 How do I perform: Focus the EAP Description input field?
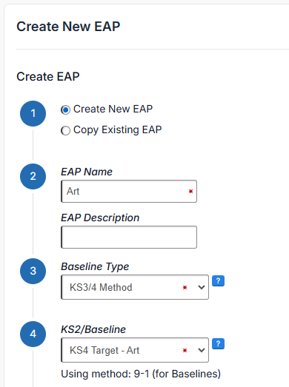(129, 237)
